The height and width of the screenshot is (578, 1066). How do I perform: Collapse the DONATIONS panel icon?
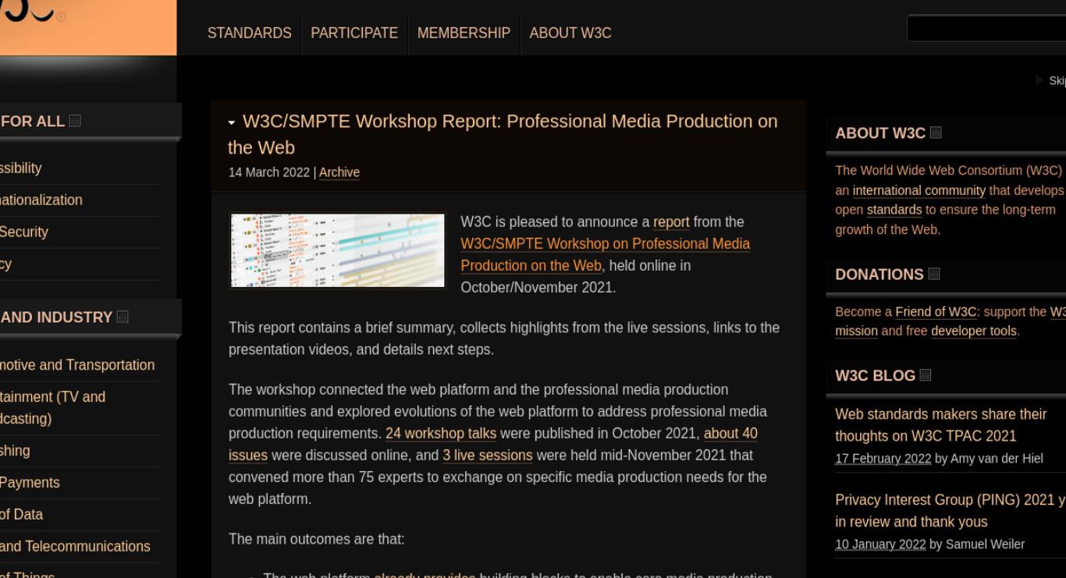tap(934, 274)
